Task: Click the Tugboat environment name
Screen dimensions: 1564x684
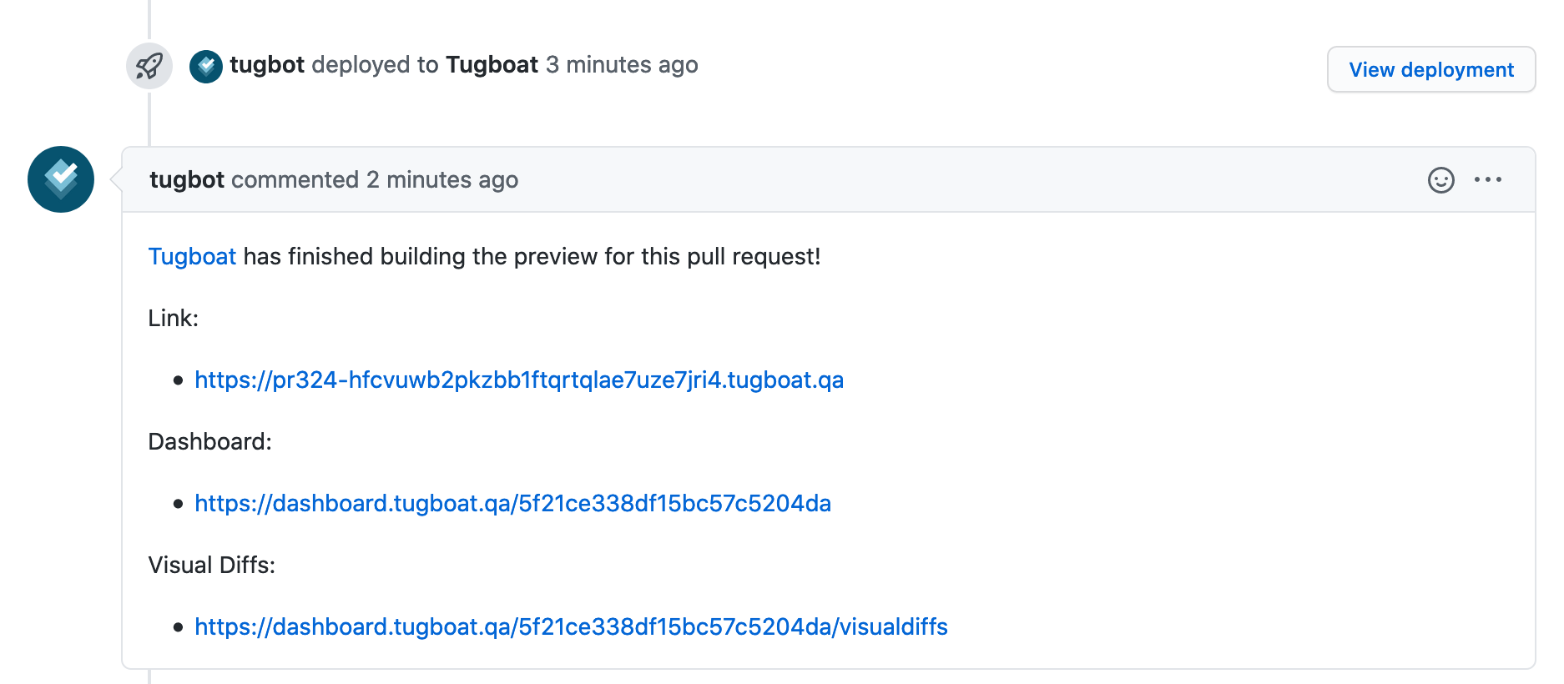Action: (x=492, y=64)
